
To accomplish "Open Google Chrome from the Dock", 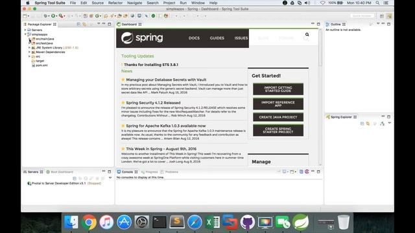I will 89,222.
